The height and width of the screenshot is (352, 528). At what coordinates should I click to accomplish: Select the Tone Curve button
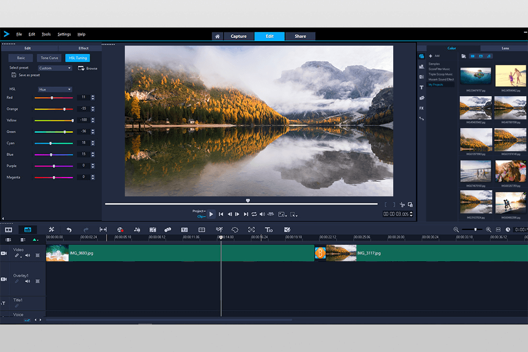[50, 58]
